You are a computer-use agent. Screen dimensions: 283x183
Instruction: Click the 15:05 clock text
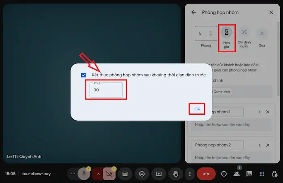point(10,174)
